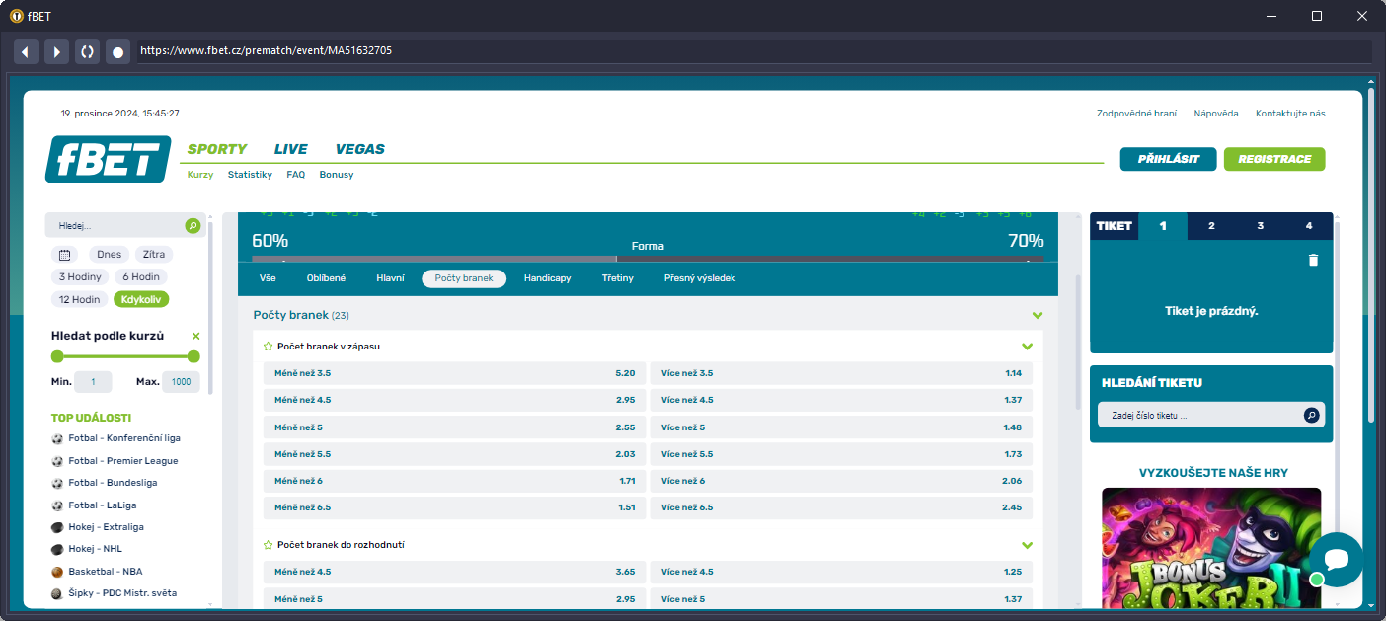Click the REGISTRACE button
Screen dimensions: 1386x621
1274,159
